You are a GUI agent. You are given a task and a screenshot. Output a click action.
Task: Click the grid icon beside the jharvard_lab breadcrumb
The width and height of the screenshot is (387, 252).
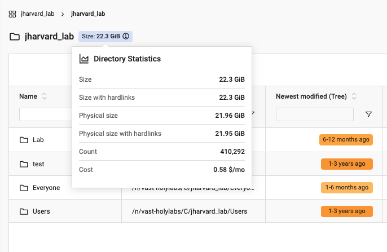tap(12, 14)
